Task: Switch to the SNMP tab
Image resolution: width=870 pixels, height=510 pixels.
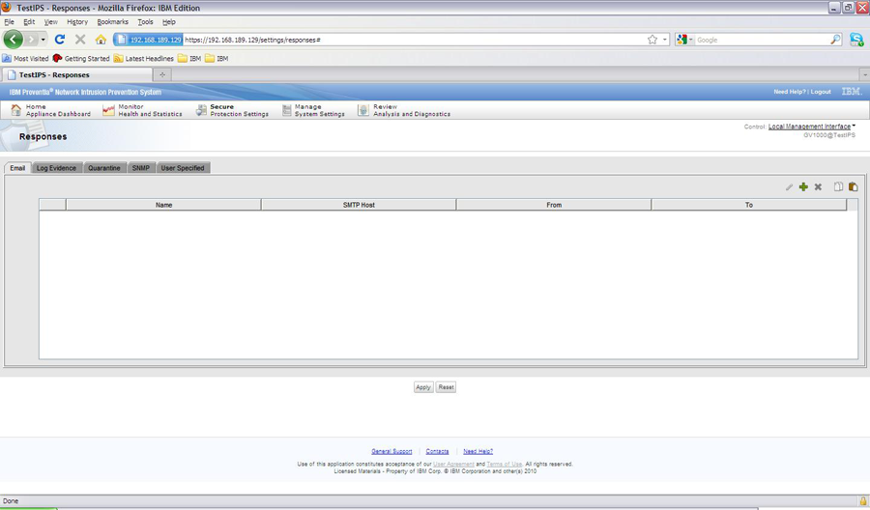Action: click(141, 168)
